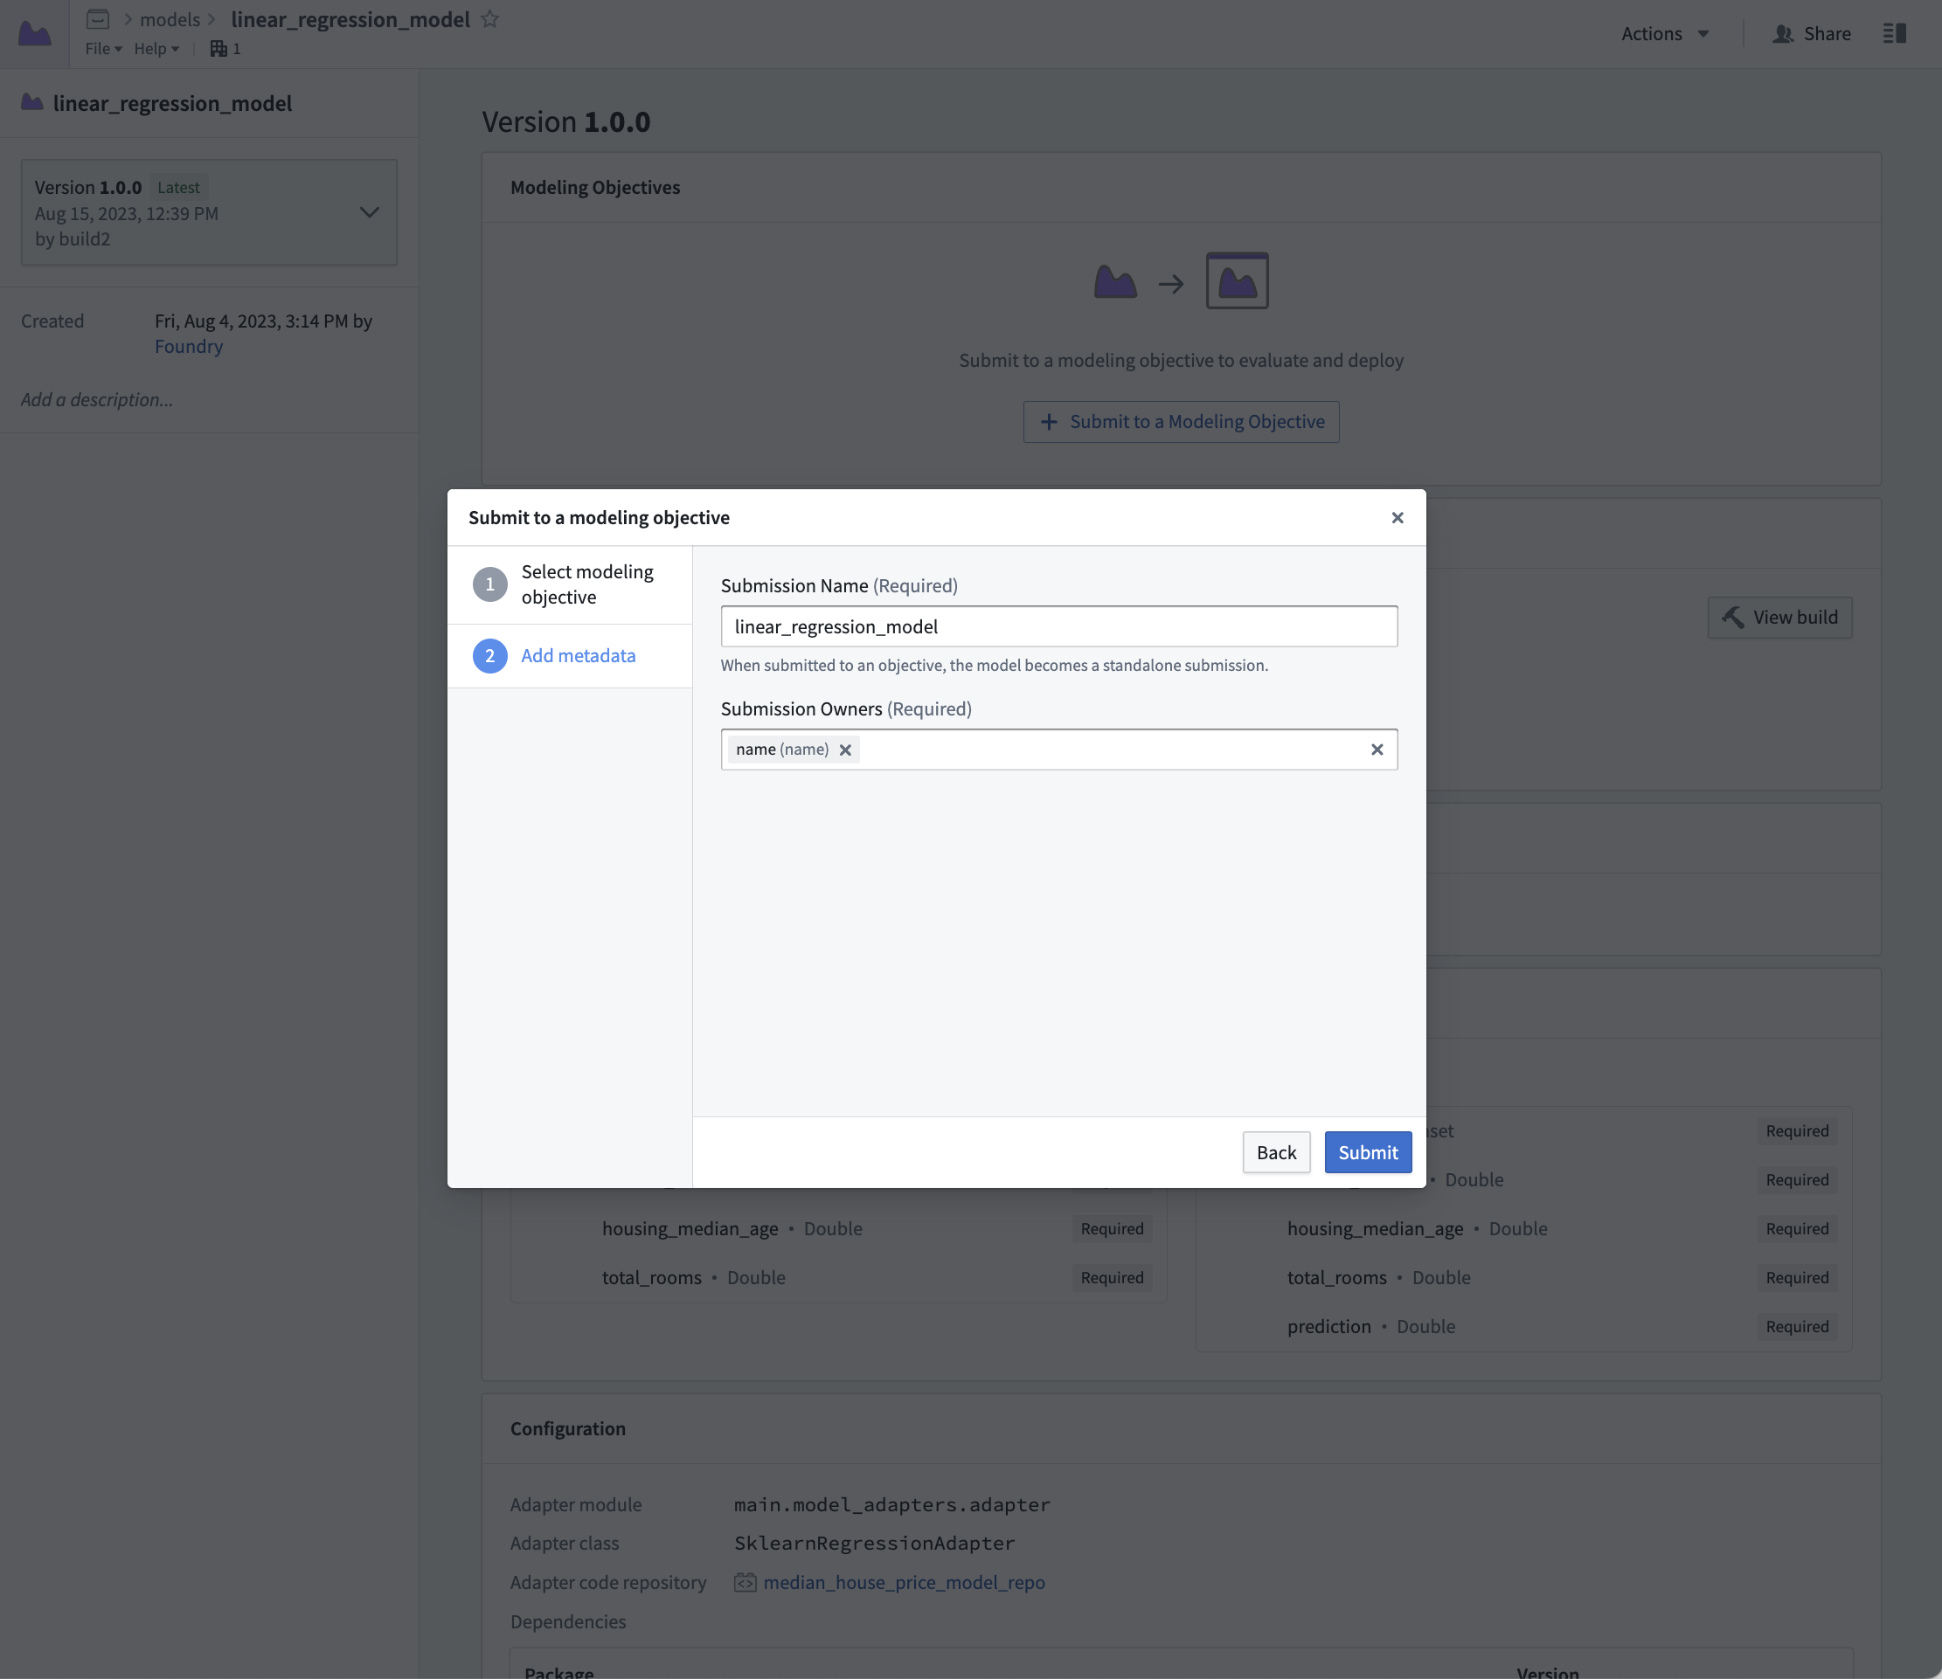Select step 2 Add metadata
Screen dimensions: 1942x1679
click(570, 656)
